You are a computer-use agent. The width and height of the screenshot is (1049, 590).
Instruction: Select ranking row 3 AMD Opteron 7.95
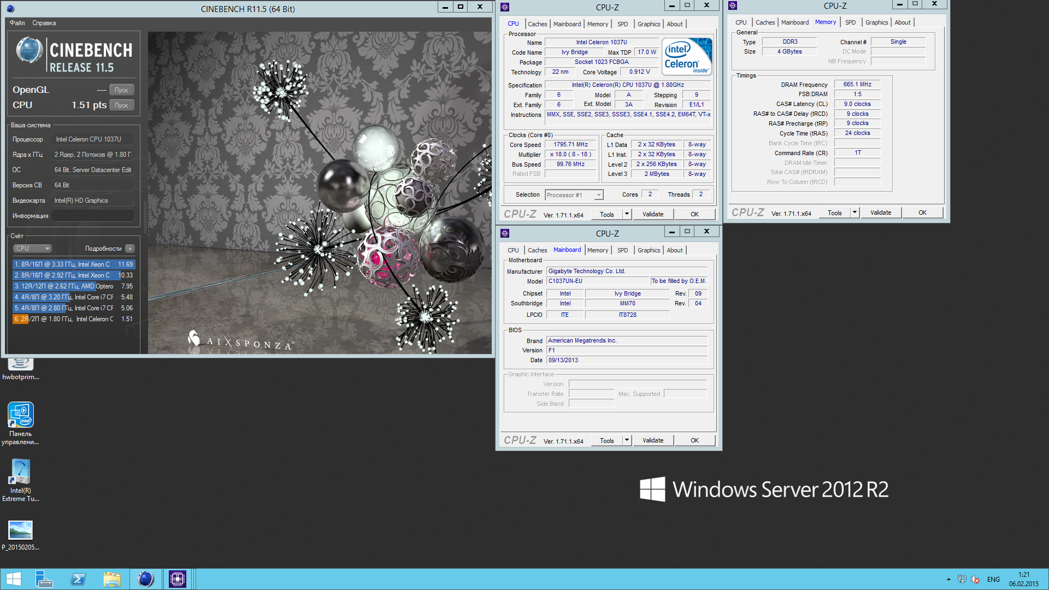point(74,286)
